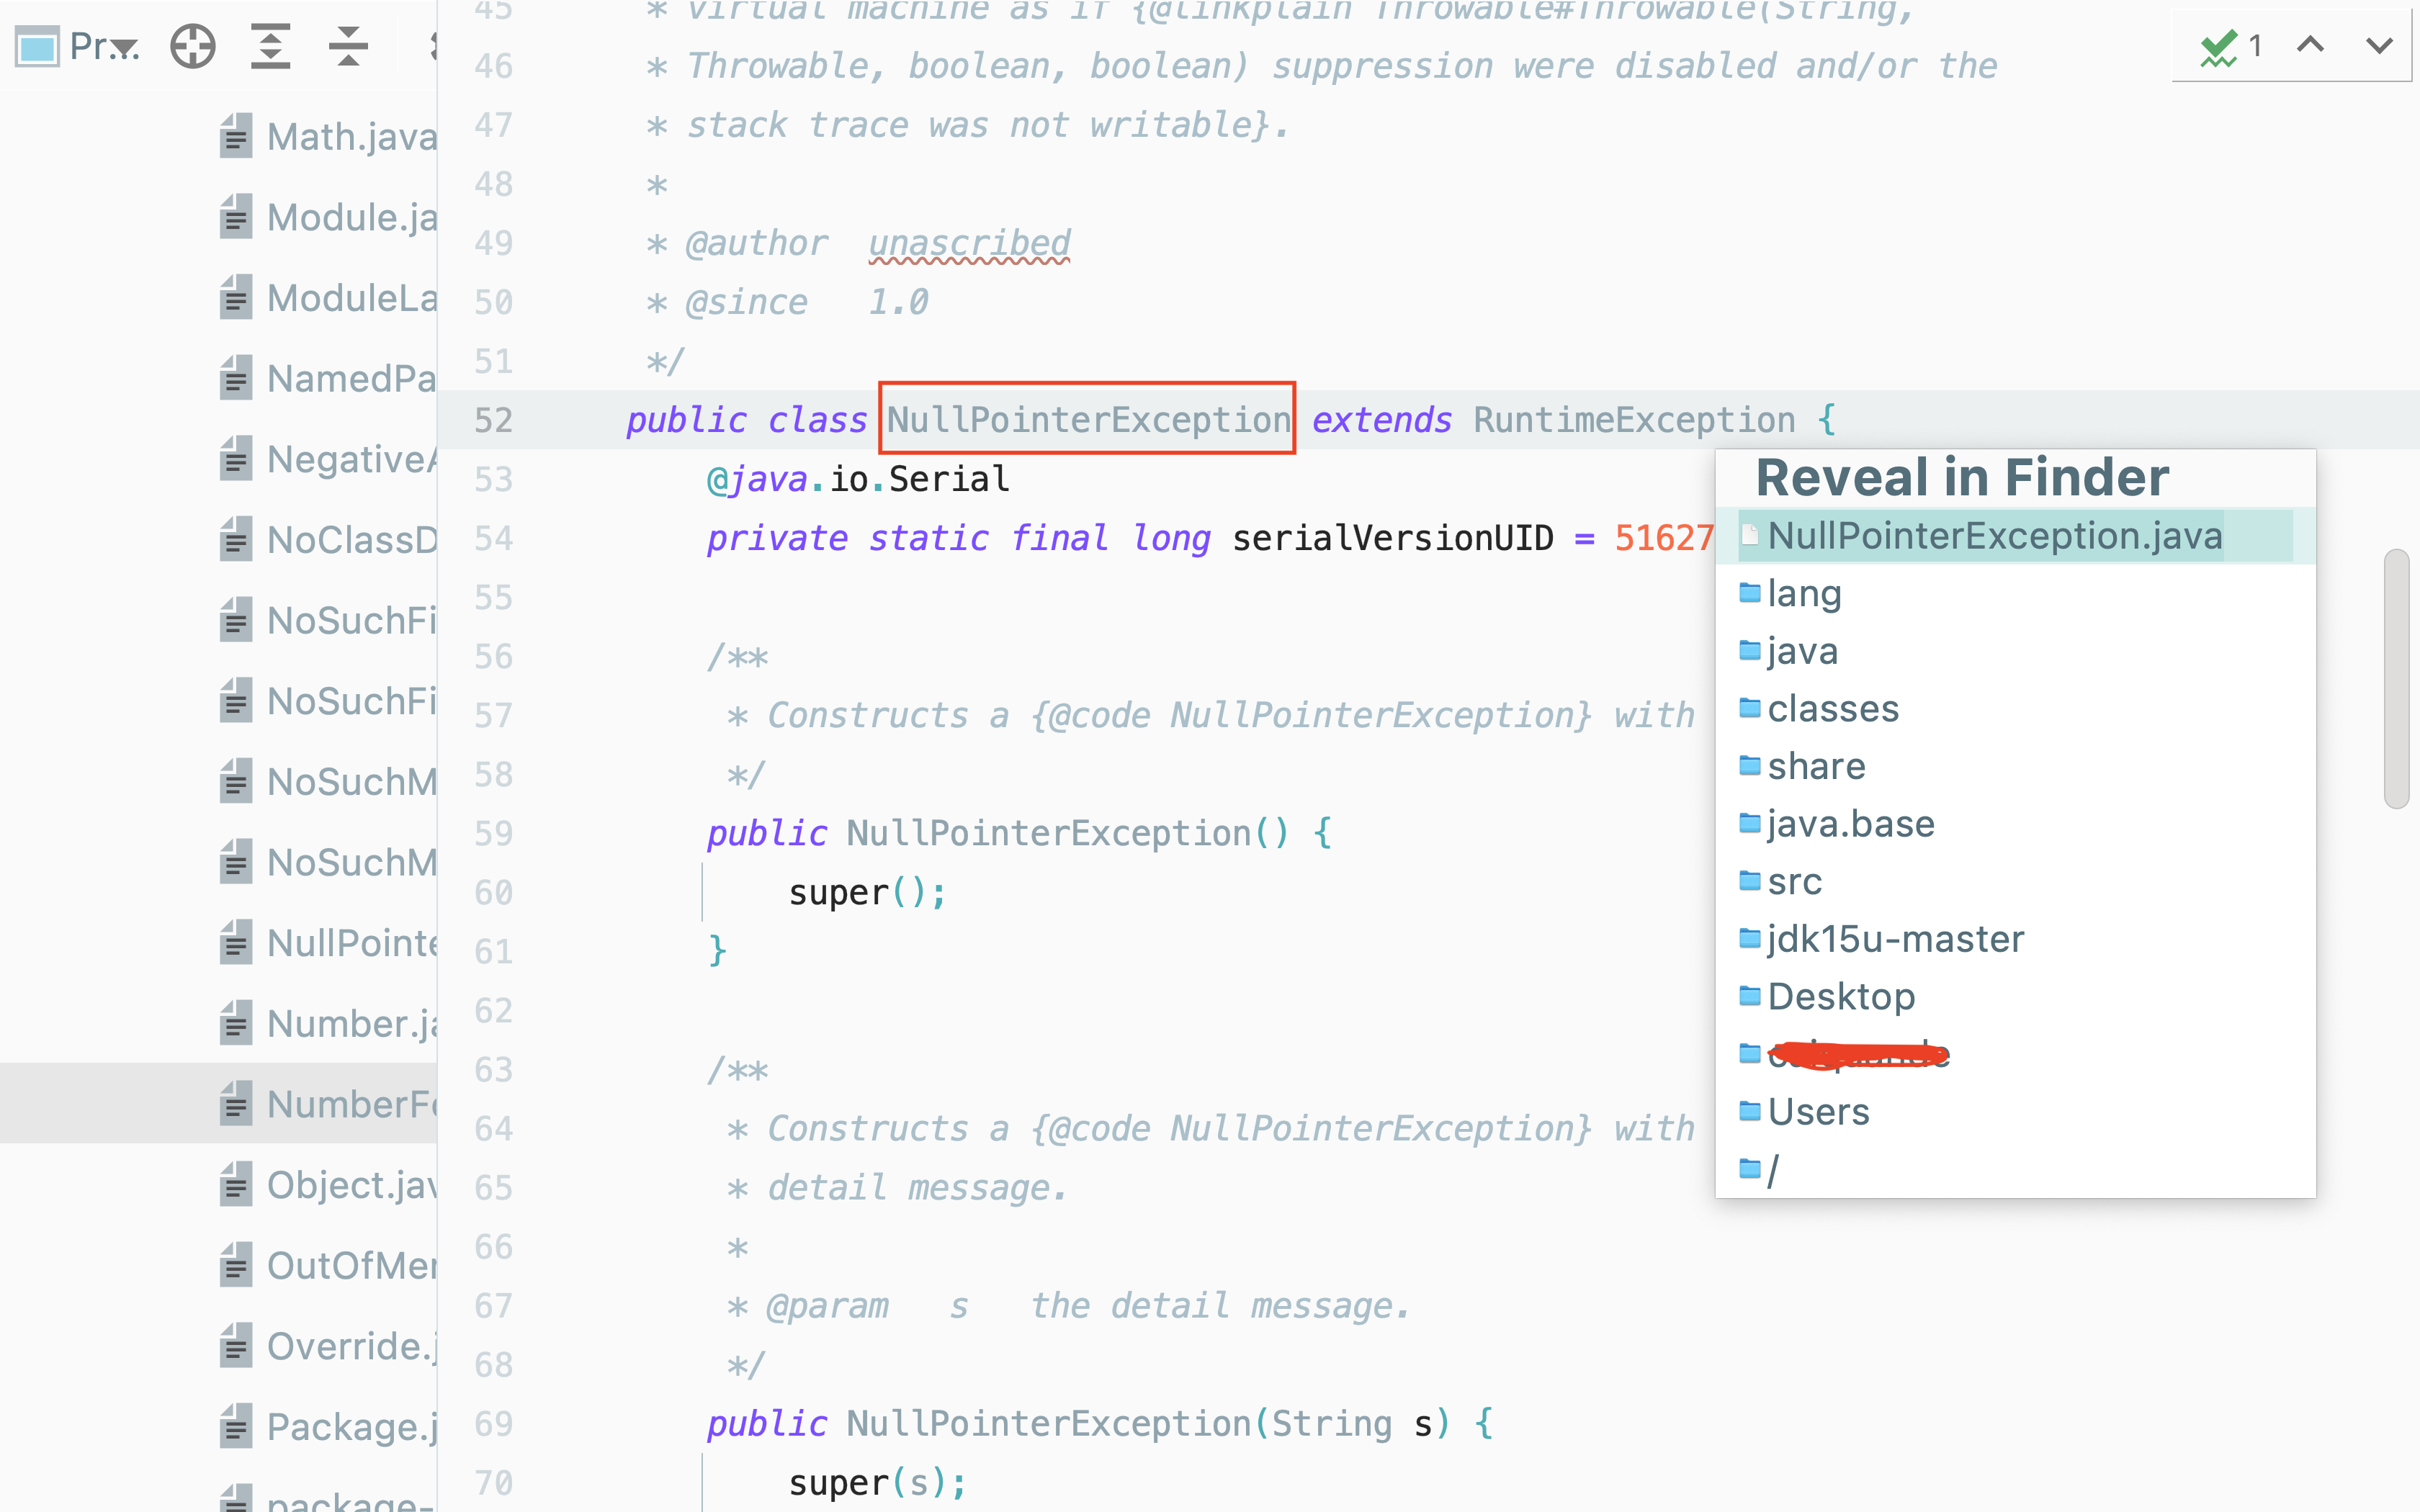Select the src folder in breadcrumb popup
This screenshot has width=2420, height=1512.
tap(1795, 880)
